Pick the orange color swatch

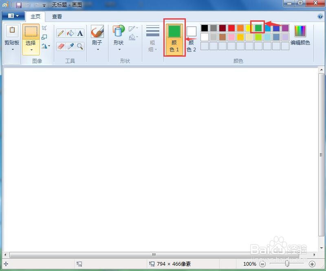[240, 28]
